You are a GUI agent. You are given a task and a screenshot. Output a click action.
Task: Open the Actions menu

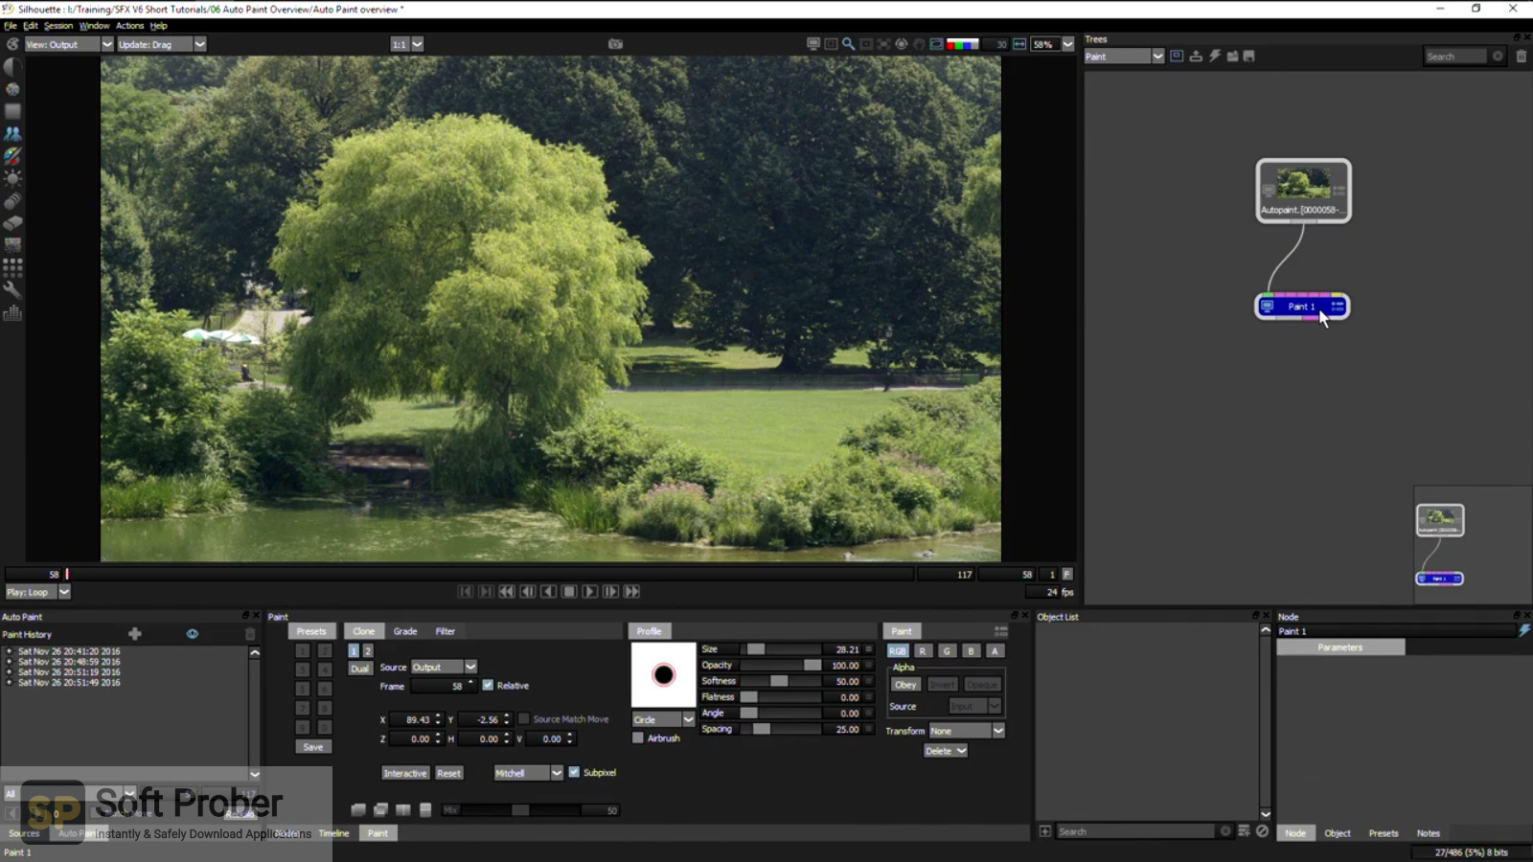point(129,26)
